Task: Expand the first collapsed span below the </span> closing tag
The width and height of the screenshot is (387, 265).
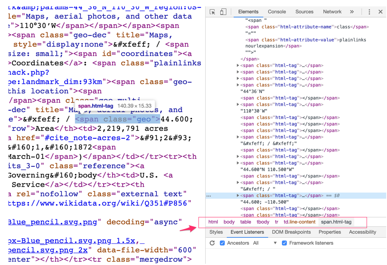Action: click(x=238, y=66)
